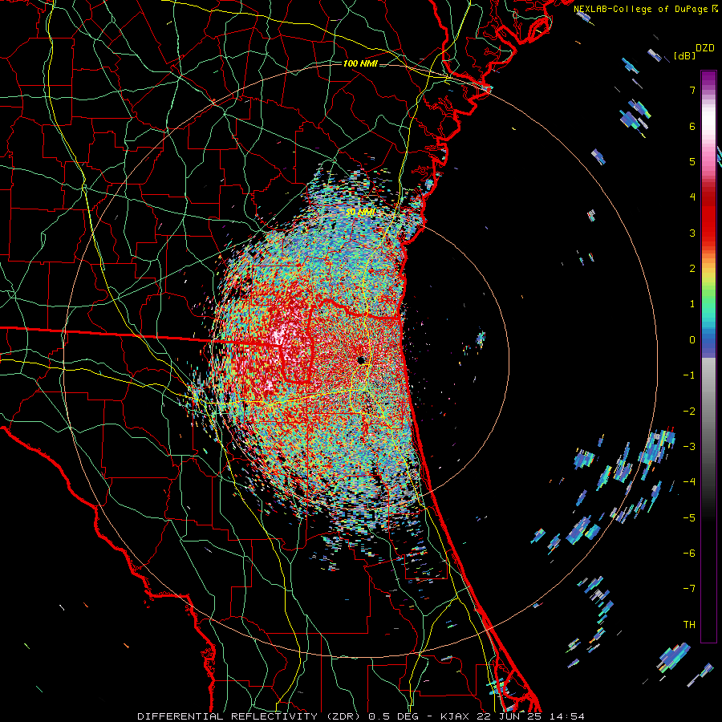This screenshot has height=722, width=722.
Task: Click the -6 value on the color scale
Action: pyautogui.click(x=689, y=554)
